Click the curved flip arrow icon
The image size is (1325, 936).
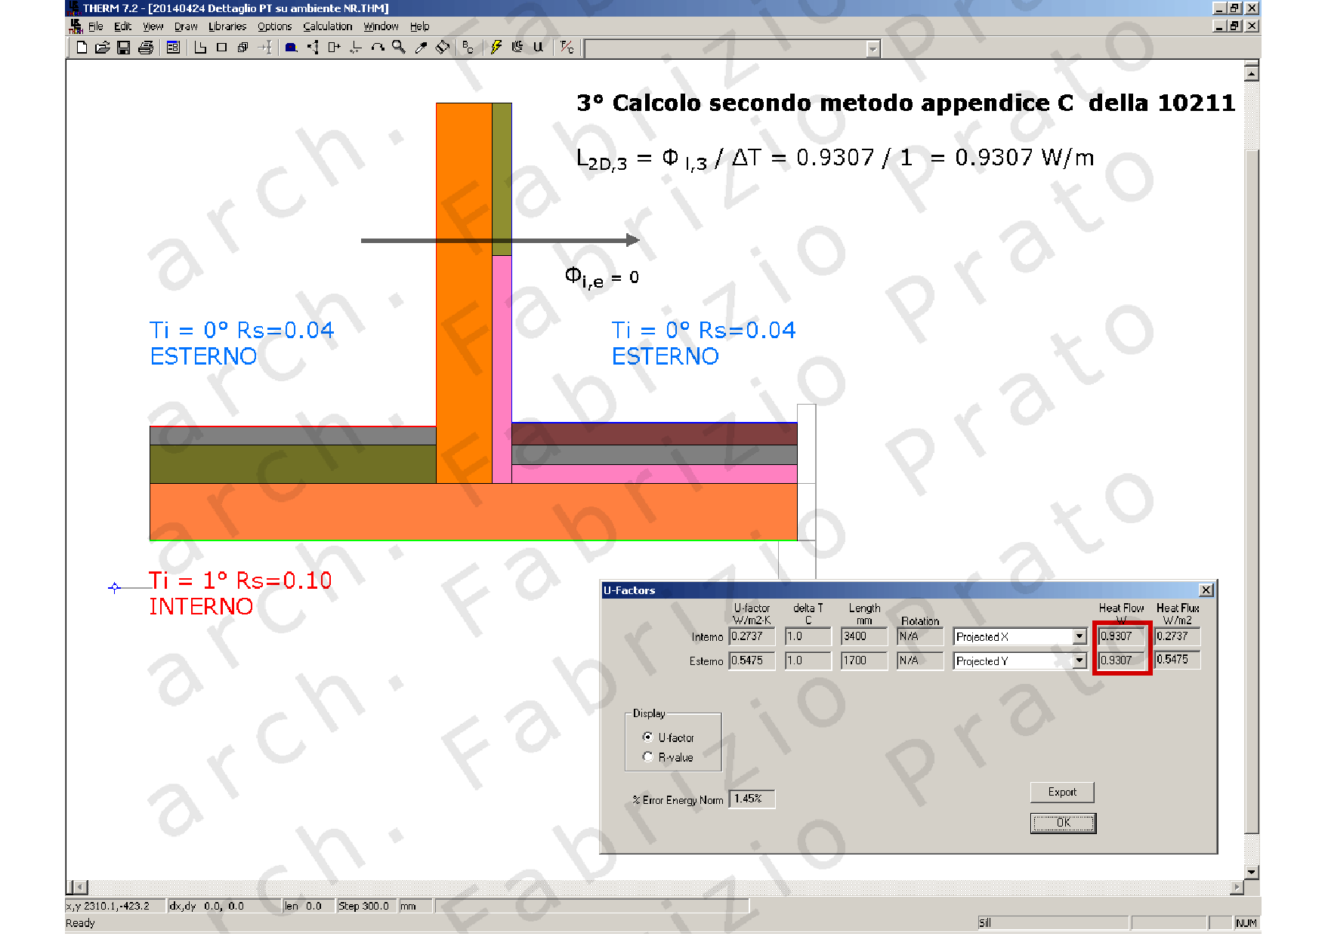(x=378, y=48)
